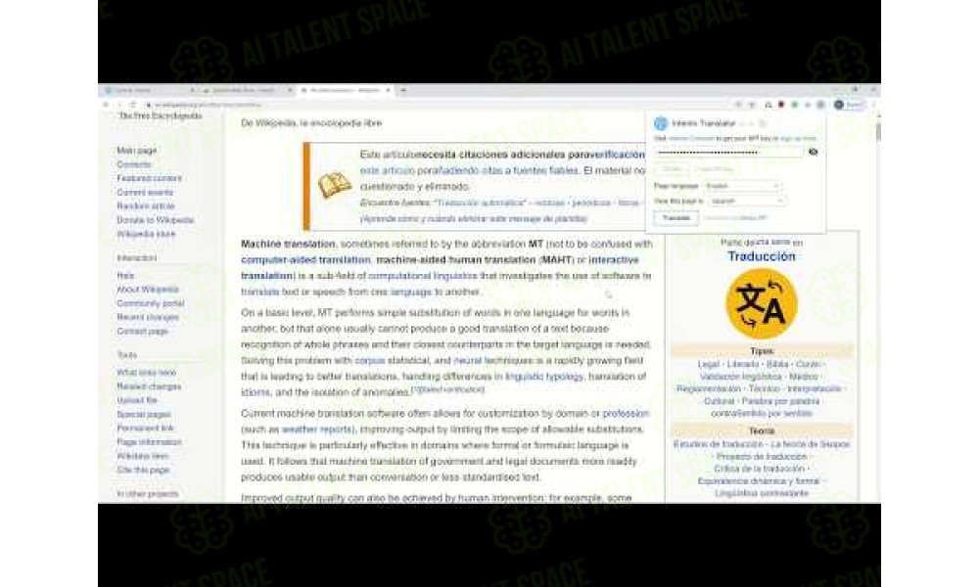Open Estudios de traducción link

coord(718,444)
